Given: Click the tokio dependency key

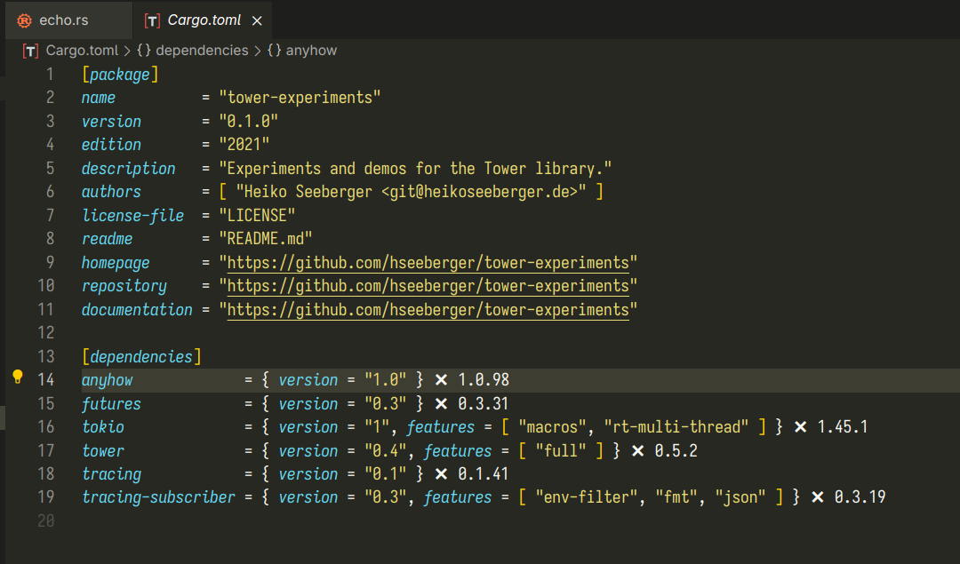Looking at the screenshot, I should click(x=103, y=427).
